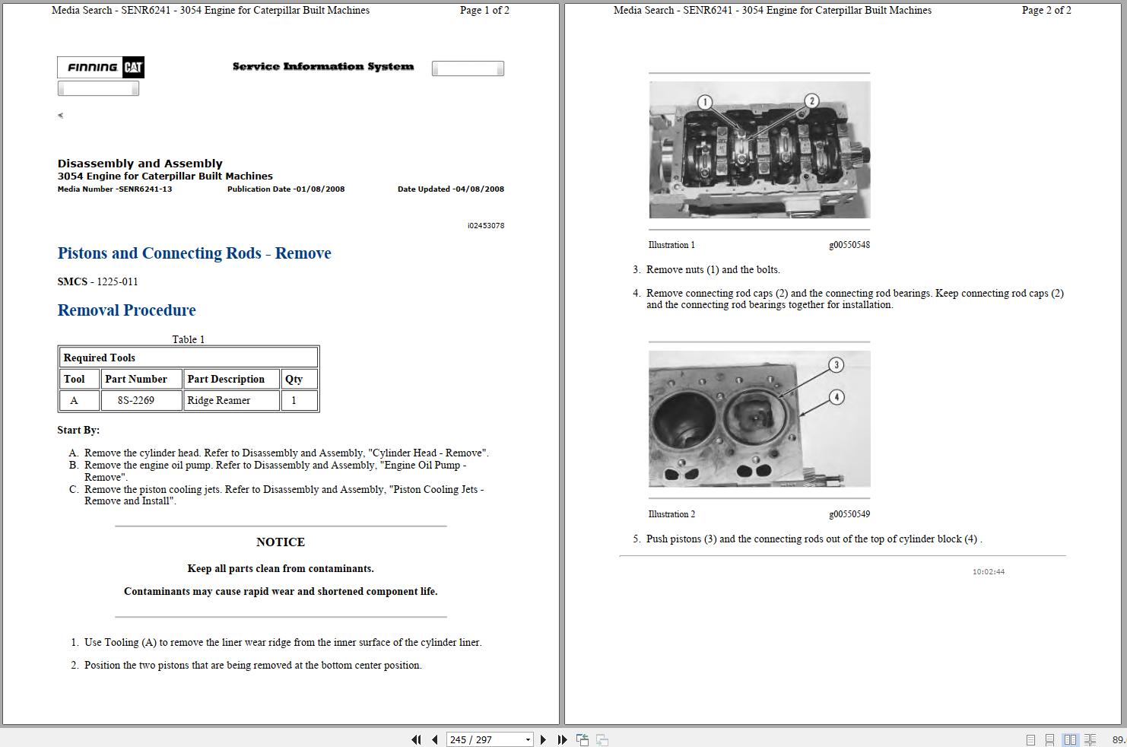Screen dimensions: 1127x747
Task: Toggle single page view layout
Action: click(1030, 739)
